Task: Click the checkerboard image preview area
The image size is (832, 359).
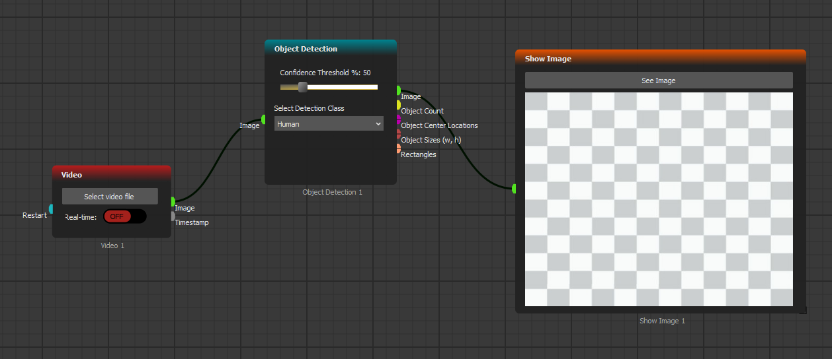Action: (659, 199)
